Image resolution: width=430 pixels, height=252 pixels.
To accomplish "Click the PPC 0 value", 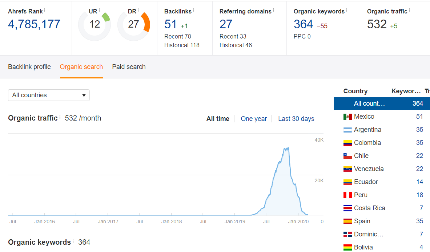I will (x=302, y=36).
